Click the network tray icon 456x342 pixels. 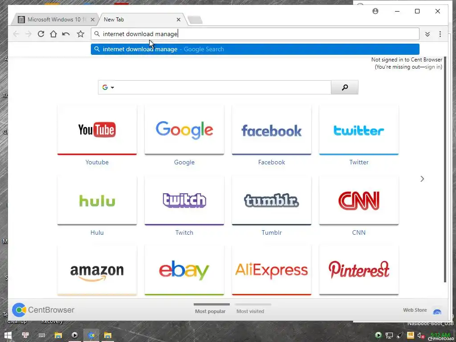point(389,336)
